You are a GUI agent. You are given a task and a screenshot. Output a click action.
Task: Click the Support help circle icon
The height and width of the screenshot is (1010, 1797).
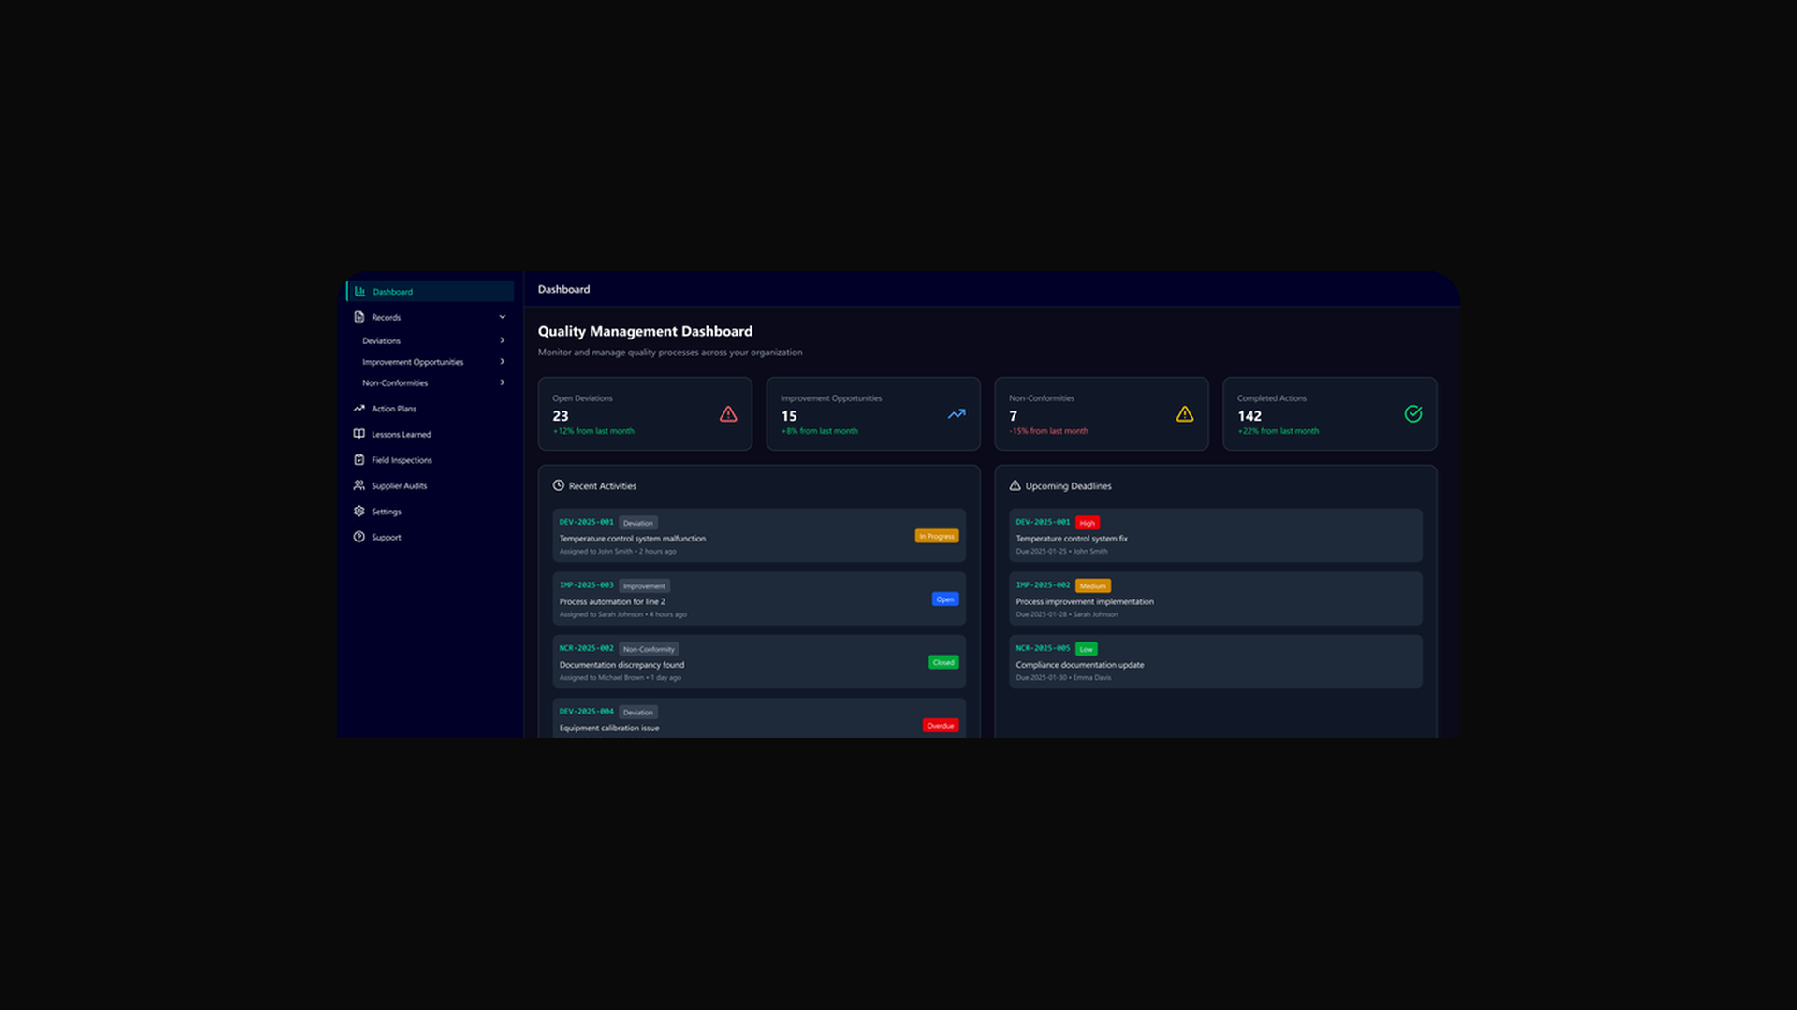pyautogui.click(x=359, y=537)
